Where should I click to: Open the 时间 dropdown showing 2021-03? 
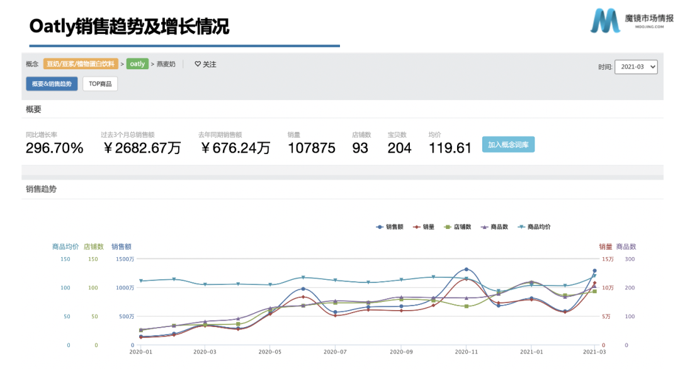pos(636,67)
